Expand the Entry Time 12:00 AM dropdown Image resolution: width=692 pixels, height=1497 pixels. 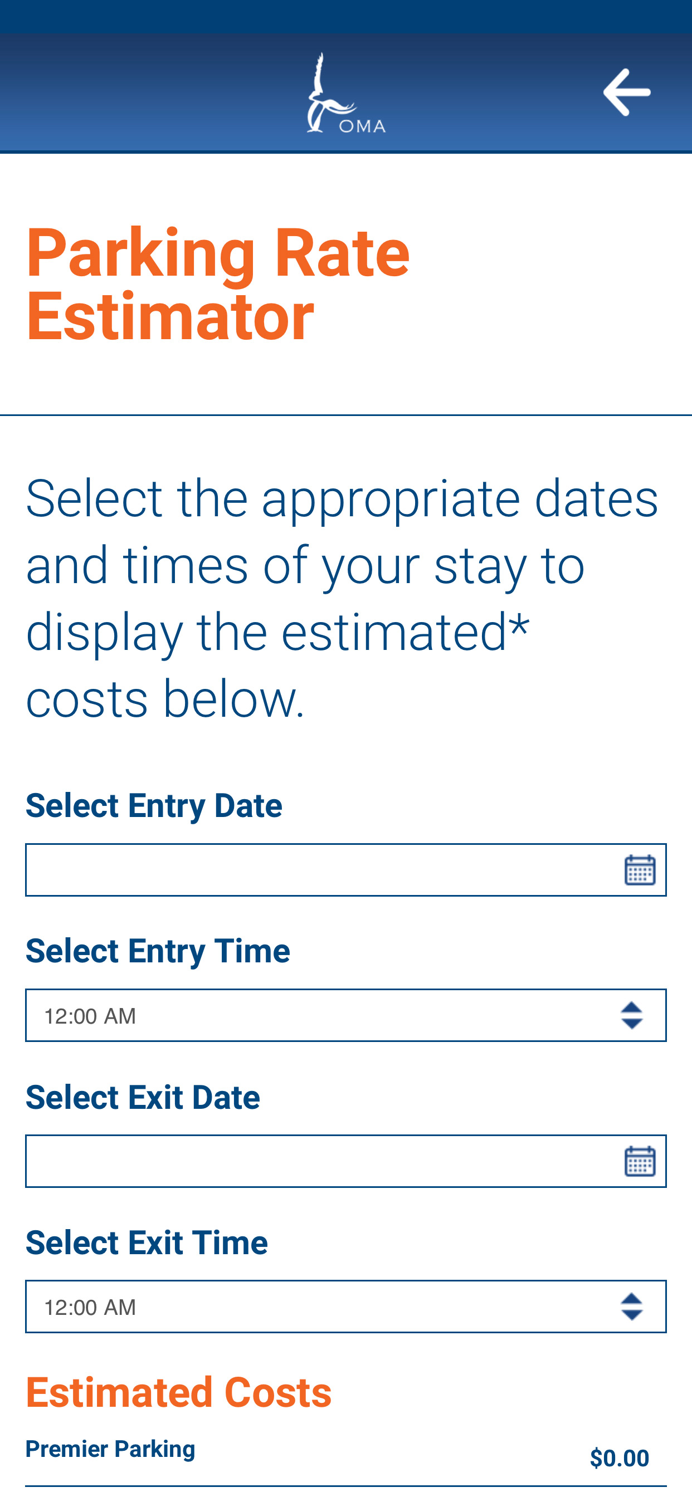[346, 1015]
